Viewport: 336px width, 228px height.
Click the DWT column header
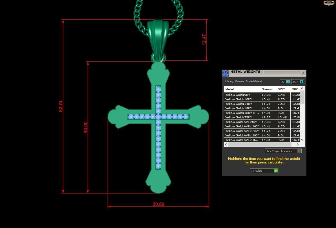pyautogui.click(x=283, y=89)
